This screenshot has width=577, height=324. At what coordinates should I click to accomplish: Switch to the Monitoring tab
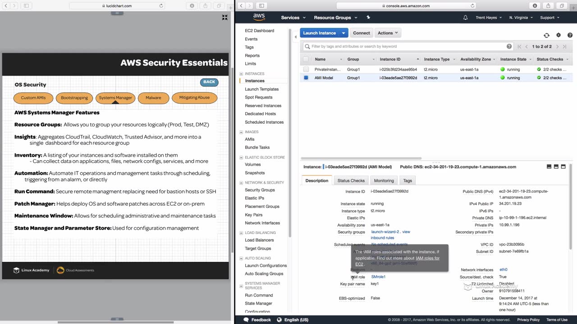tap(384, 180)
